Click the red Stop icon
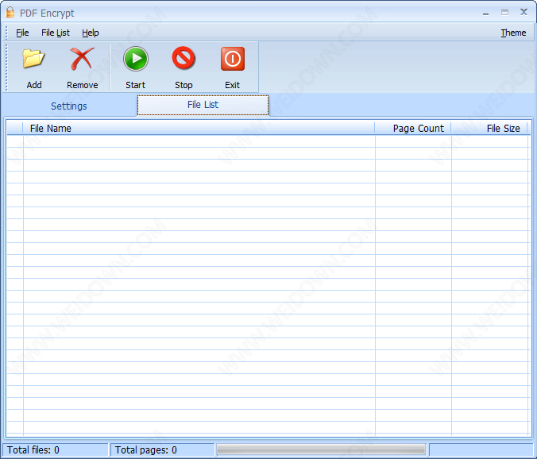Image resolution: width=537 pixels, height=459 pixels. [184, 58]
